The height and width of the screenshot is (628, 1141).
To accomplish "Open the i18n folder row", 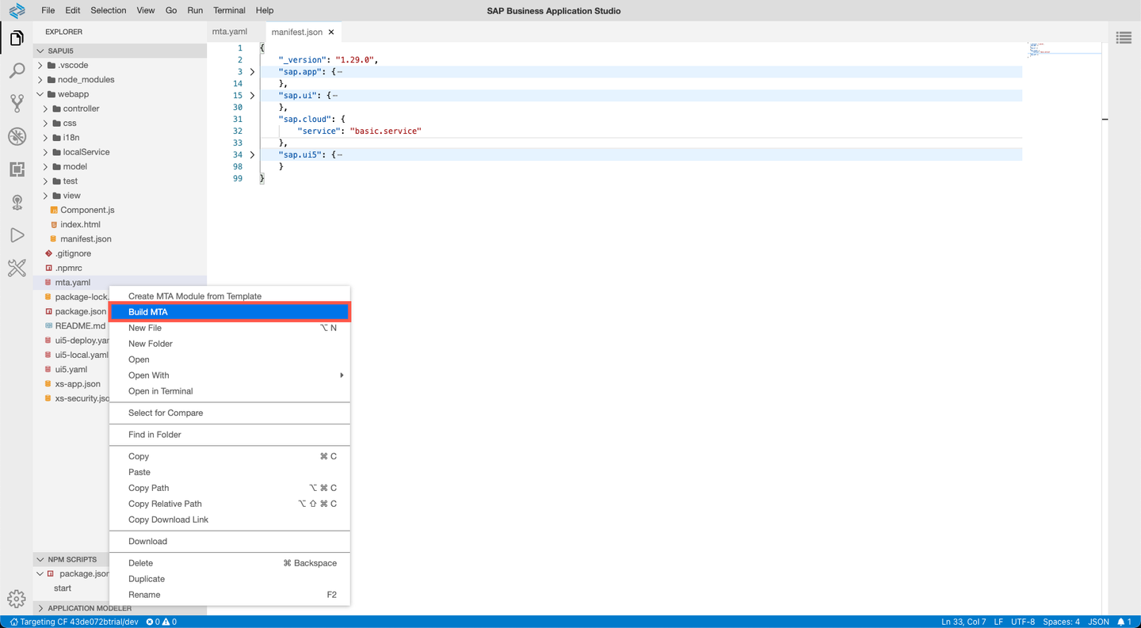I will [x=120, y=138].
